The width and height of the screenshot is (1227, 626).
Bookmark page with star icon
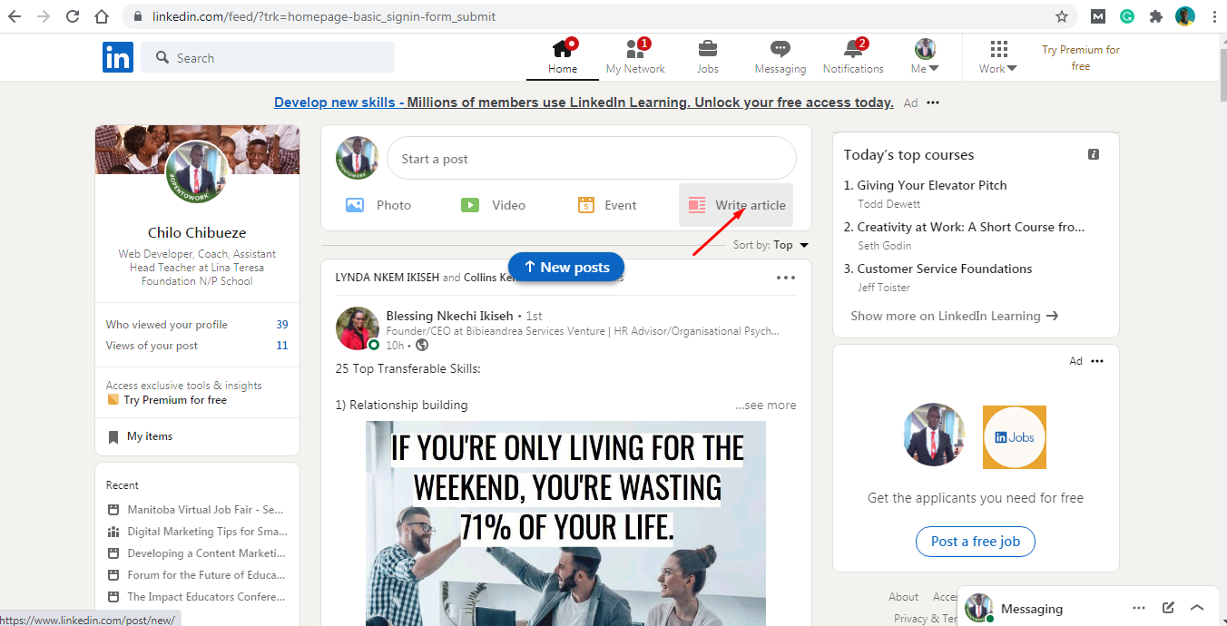point(1062,16)
